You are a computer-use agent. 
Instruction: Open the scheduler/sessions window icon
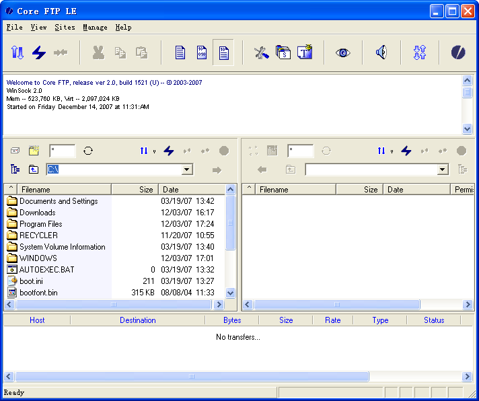[x=283, y=52]
